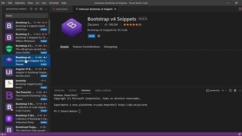Click the v1.1.3 version badge

[143, 19]
